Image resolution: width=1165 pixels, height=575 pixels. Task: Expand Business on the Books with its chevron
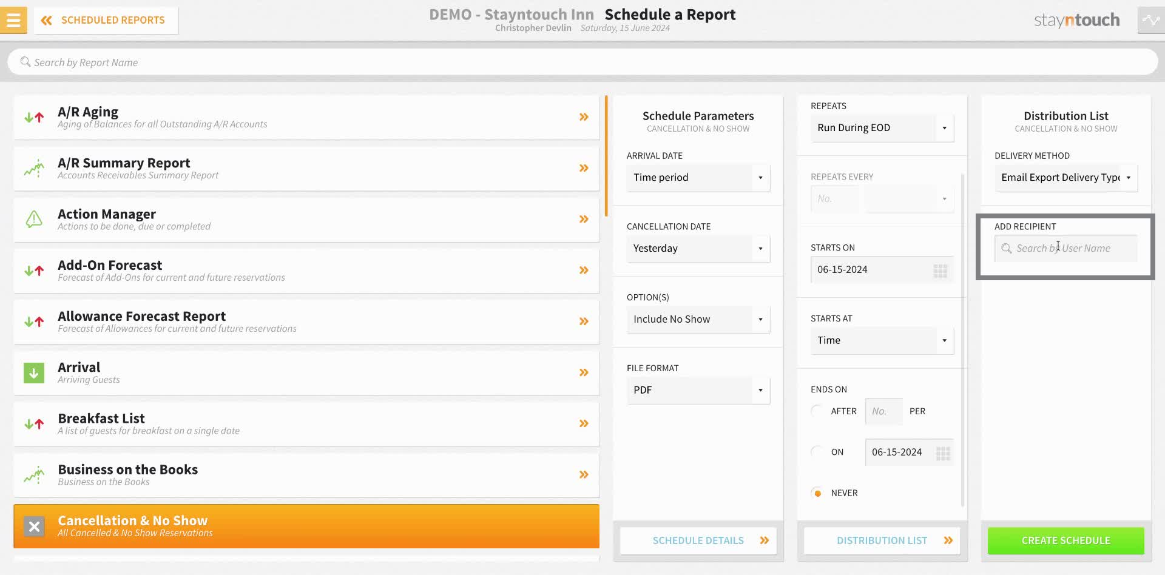click(x=584, y=474)
